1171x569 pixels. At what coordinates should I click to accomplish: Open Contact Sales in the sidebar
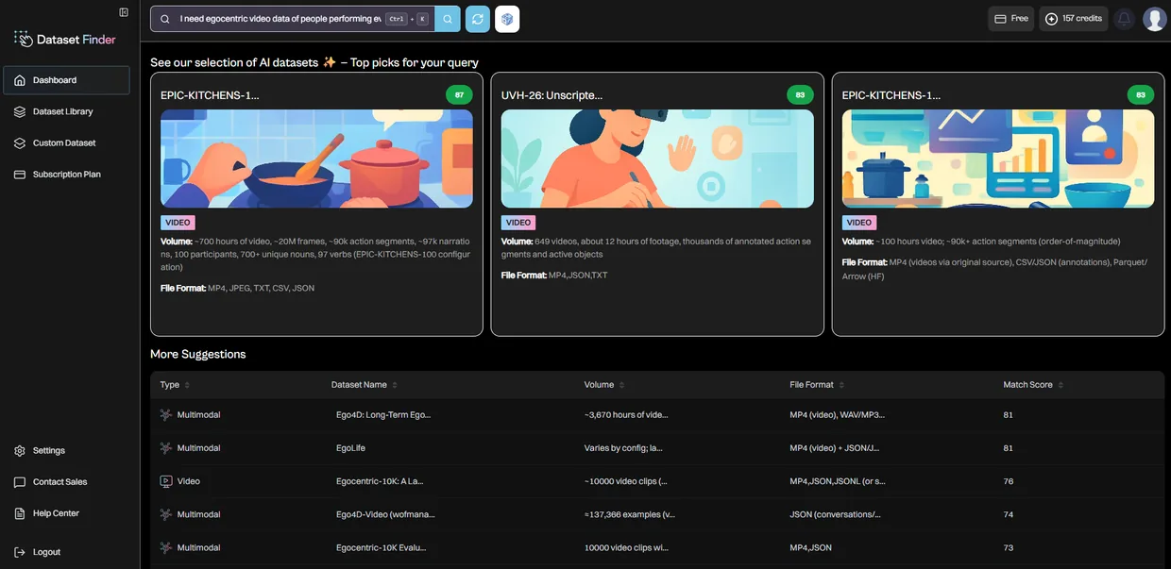click(x=66, y=482)
